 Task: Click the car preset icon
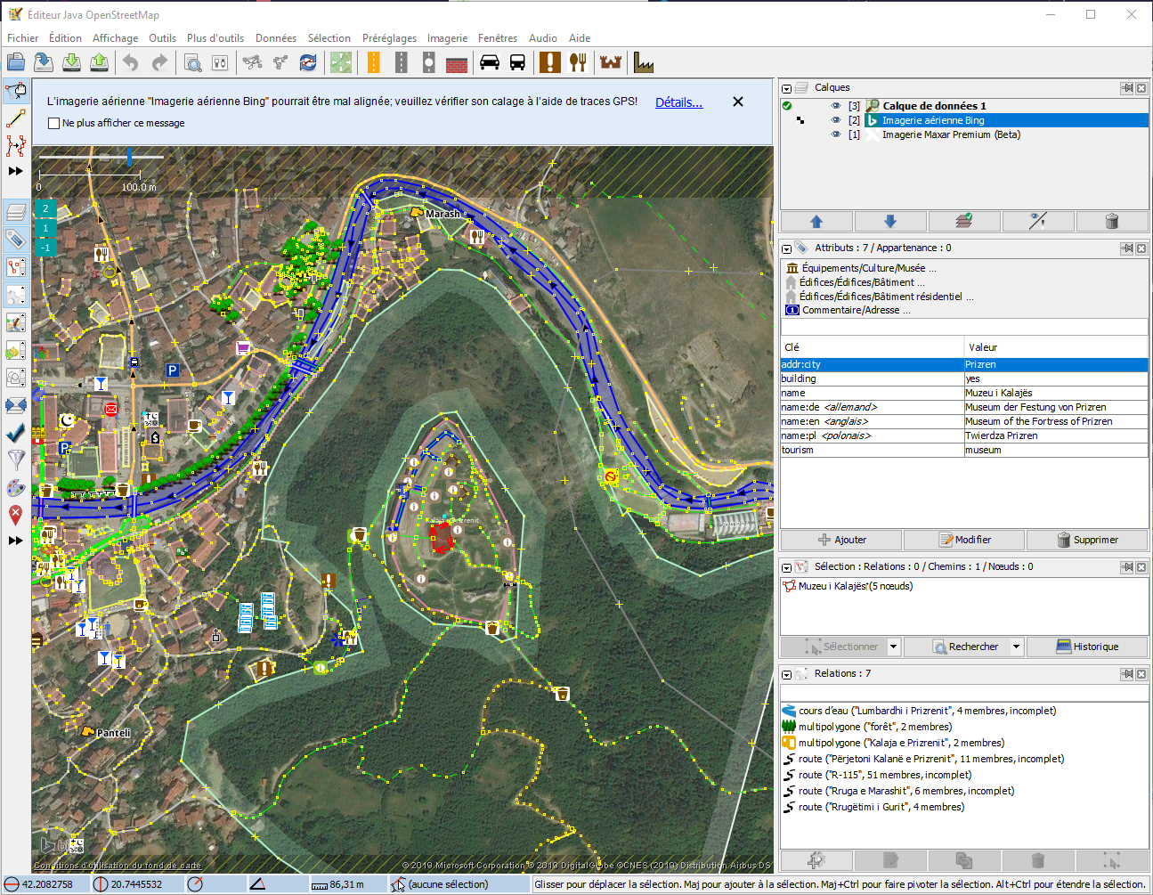(490, 62)
